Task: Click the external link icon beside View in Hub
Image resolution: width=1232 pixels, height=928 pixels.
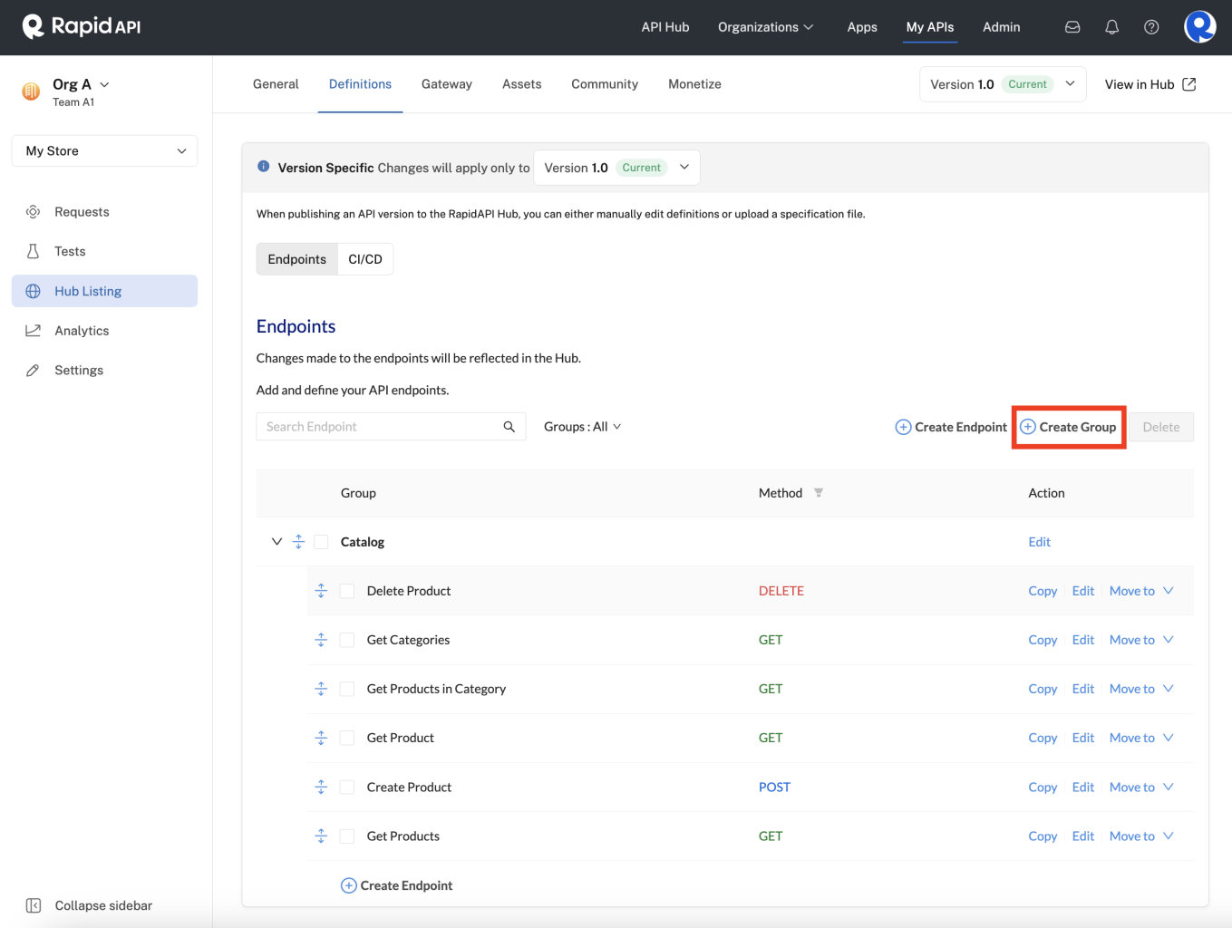Action: [1188, 84]
